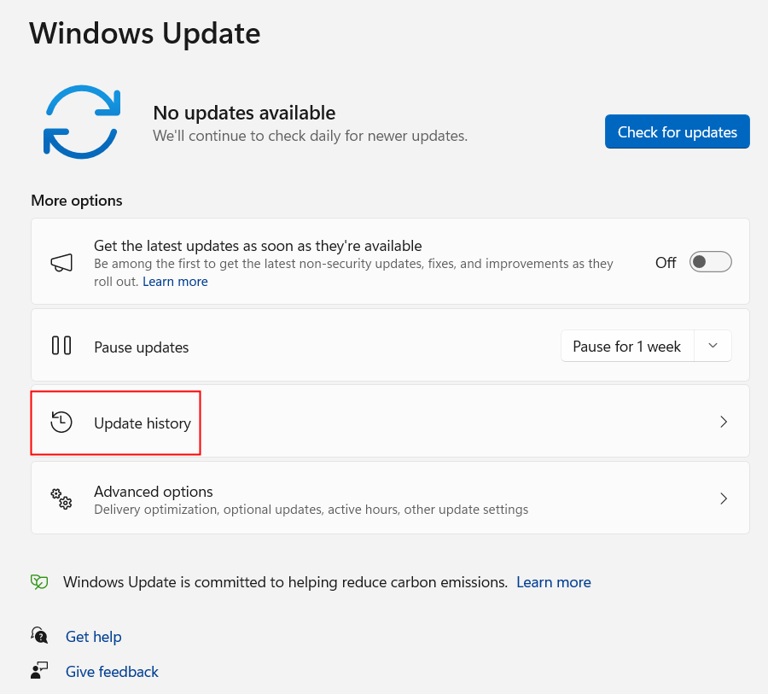
Task: Click the green leaf carbon emissions icon
Action: coord(39,582)
